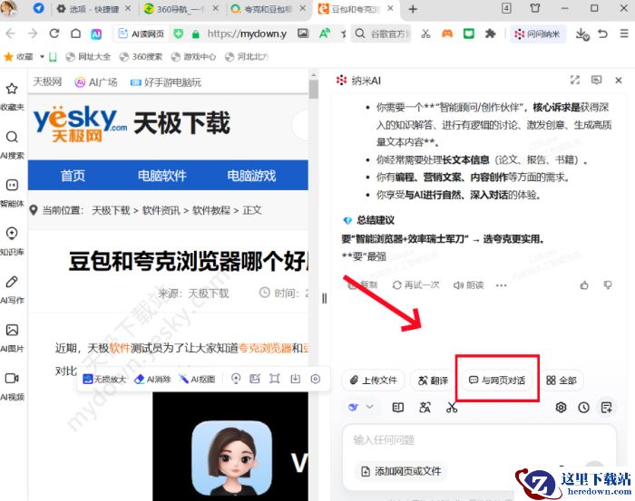
Task: Click the 软件资讯 breadcrumb link
Action: pyautogui.click(x=161, y=210)
